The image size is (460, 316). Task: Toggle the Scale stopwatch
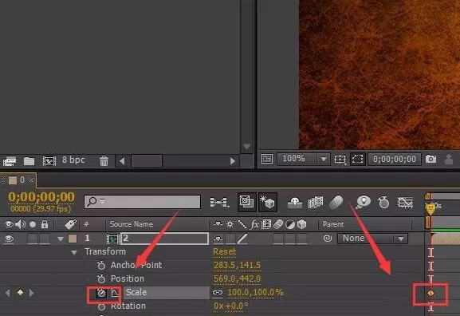(x=101, y=293)
